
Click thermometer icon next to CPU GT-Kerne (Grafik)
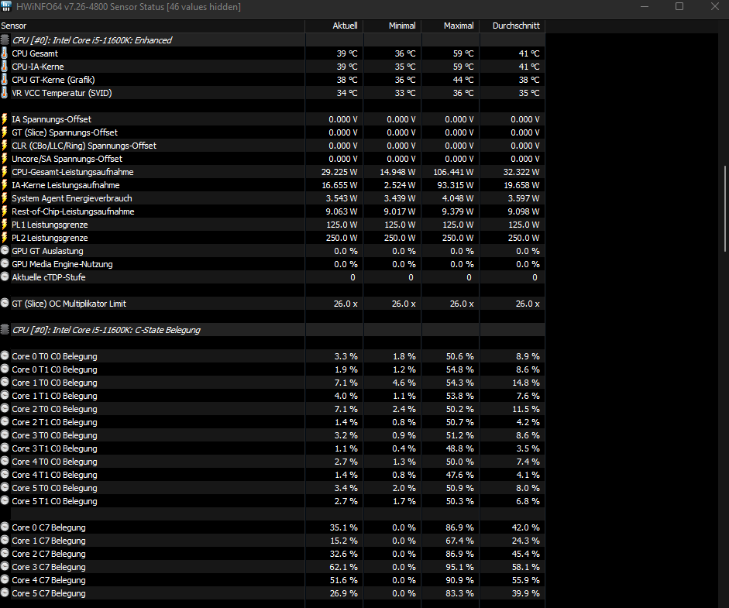pyautogui.click(x=5, y=80)
